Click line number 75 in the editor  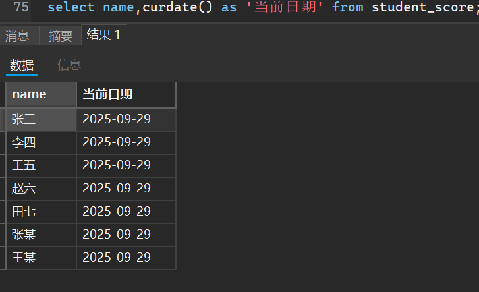[21, 7]
